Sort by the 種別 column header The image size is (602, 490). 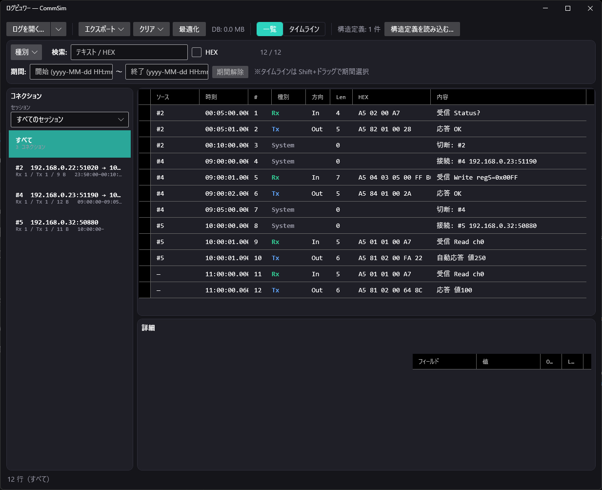[x=288, y=97]
